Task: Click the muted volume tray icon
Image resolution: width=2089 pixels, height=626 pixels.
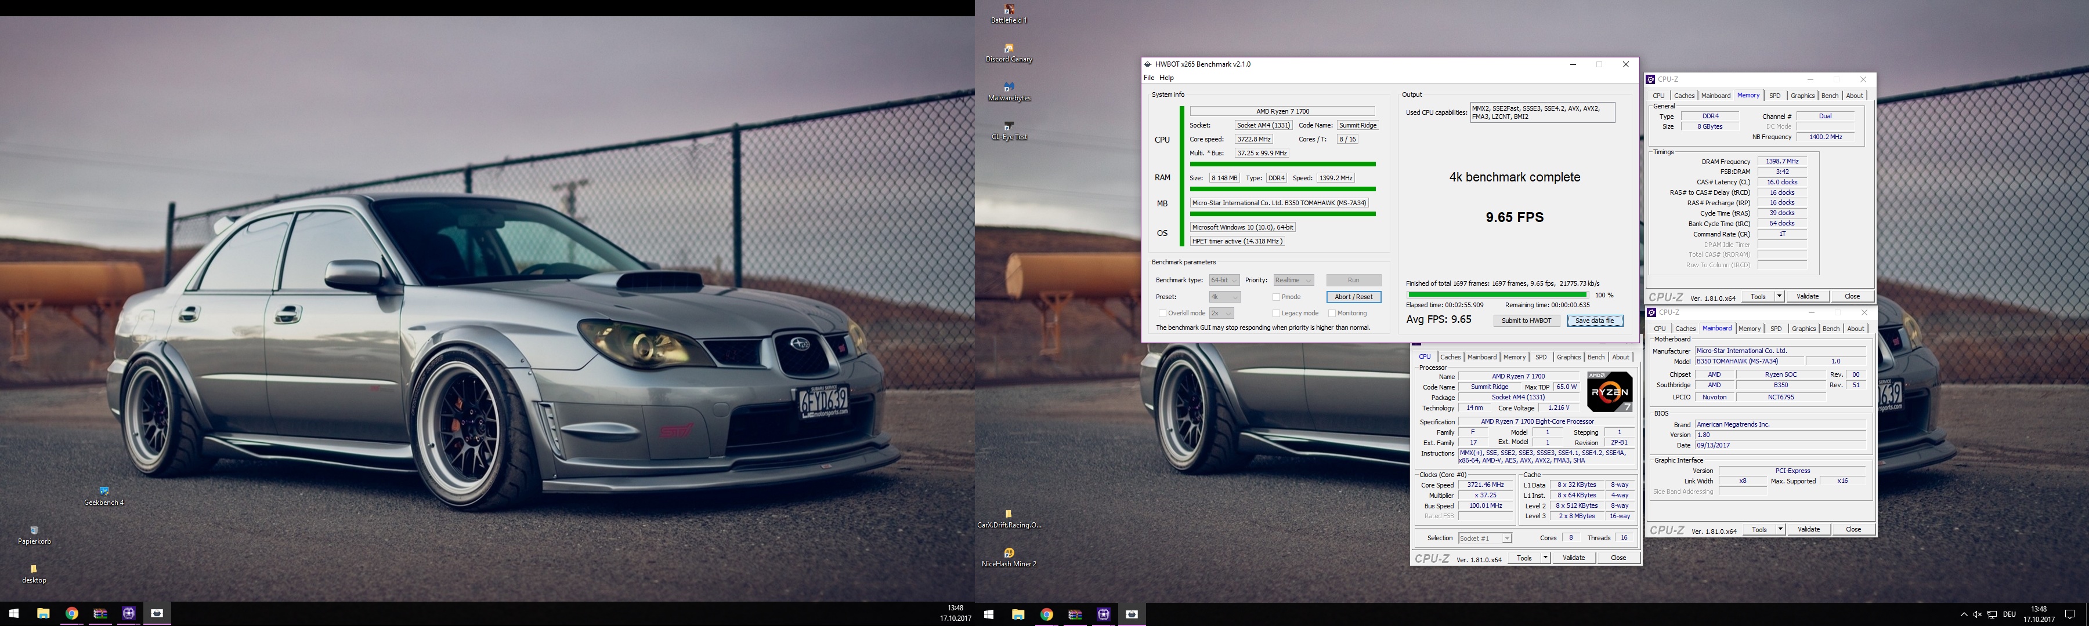Action: click(1977, 614)
